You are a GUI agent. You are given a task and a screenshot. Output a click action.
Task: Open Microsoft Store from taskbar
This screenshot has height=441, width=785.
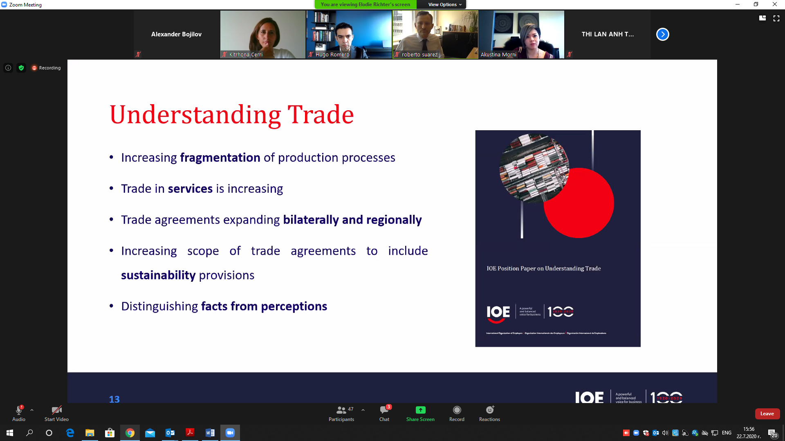(x=110, y=433)
